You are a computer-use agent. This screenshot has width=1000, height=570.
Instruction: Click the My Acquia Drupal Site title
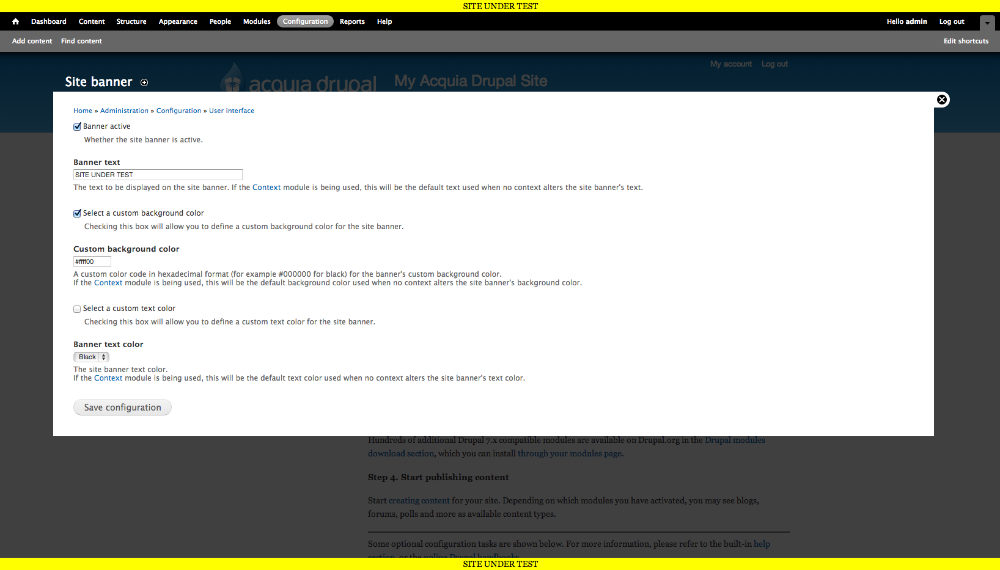pos(471,81)
